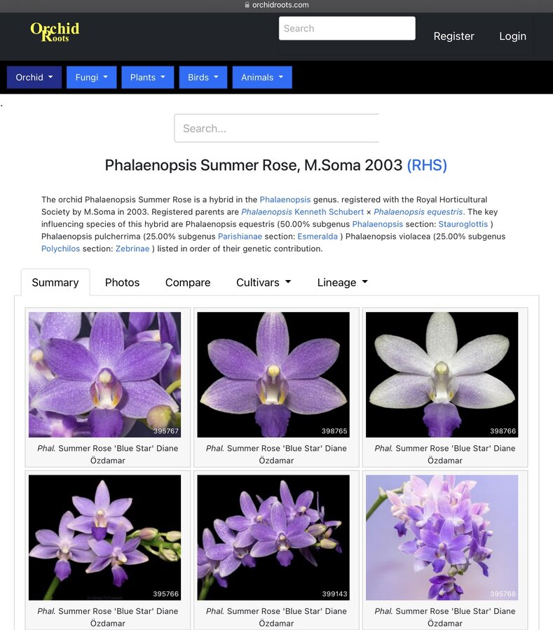Follow the Phalaenopsis equestris parent link
This screenshot has width=553, height=630.
pos(418,211)
